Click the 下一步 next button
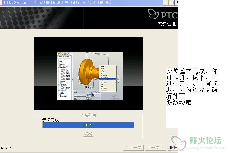The width and height of the screenshot is (228, 153). point(156,148)
